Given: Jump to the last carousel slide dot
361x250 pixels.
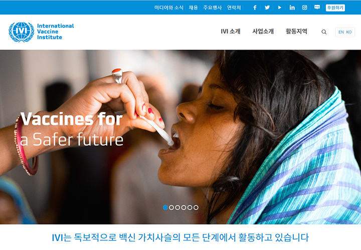Looking at the screenshot, I should point(196,207).
